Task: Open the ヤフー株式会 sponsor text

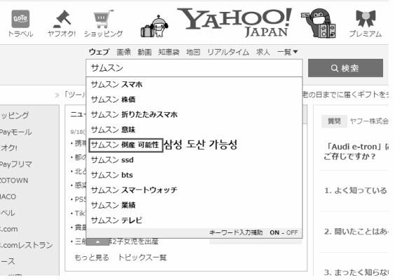Action: coord(369,121)
